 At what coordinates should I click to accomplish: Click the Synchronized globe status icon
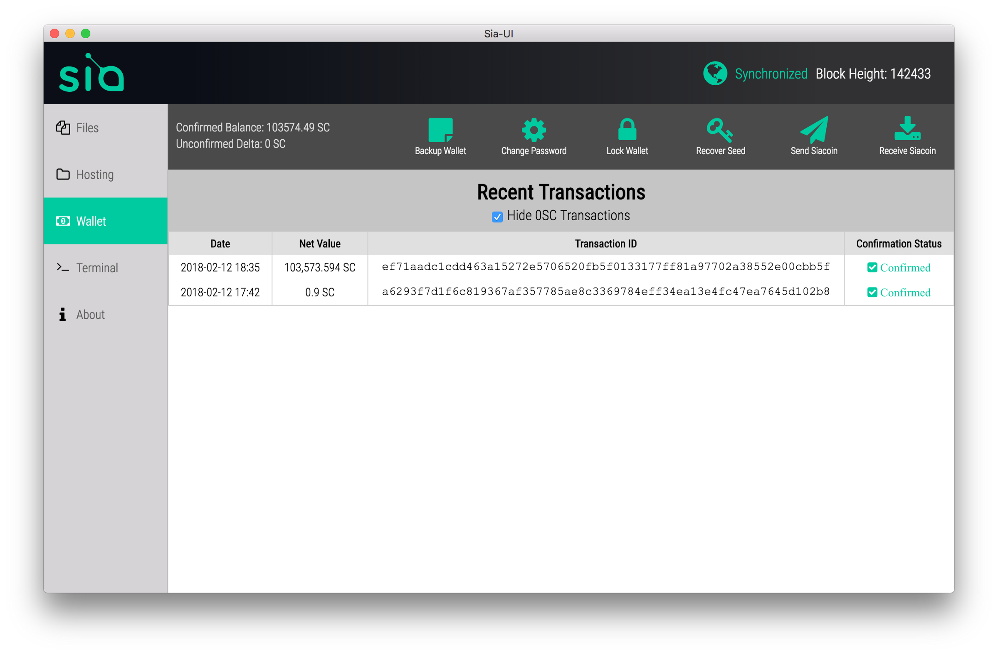[715, 73]
